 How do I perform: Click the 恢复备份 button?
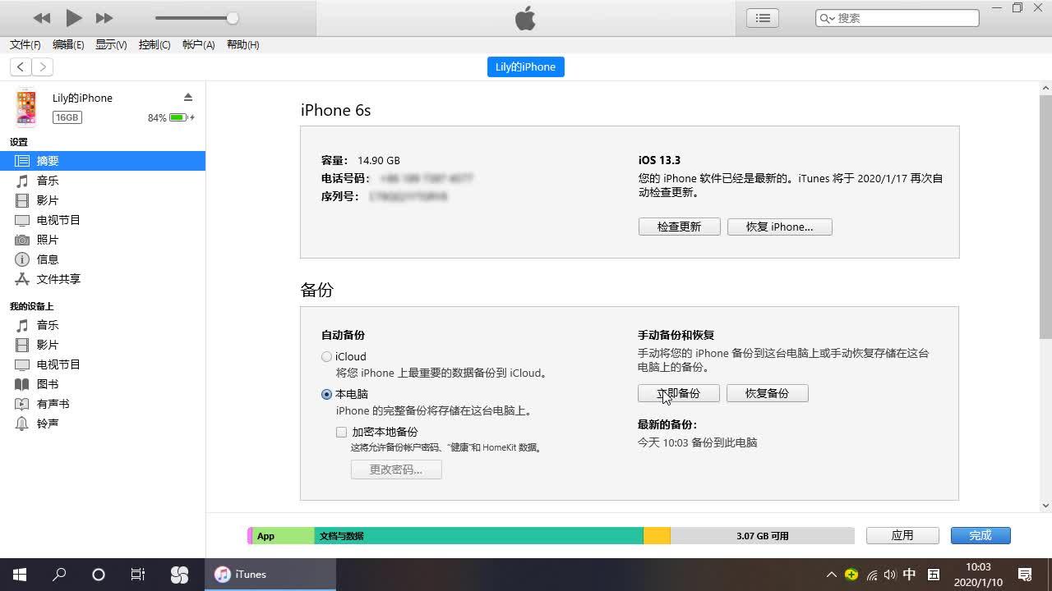[x=767, y=393]
